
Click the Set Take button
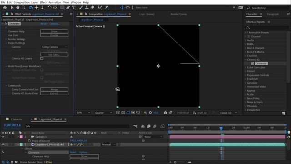coord(54,55)
